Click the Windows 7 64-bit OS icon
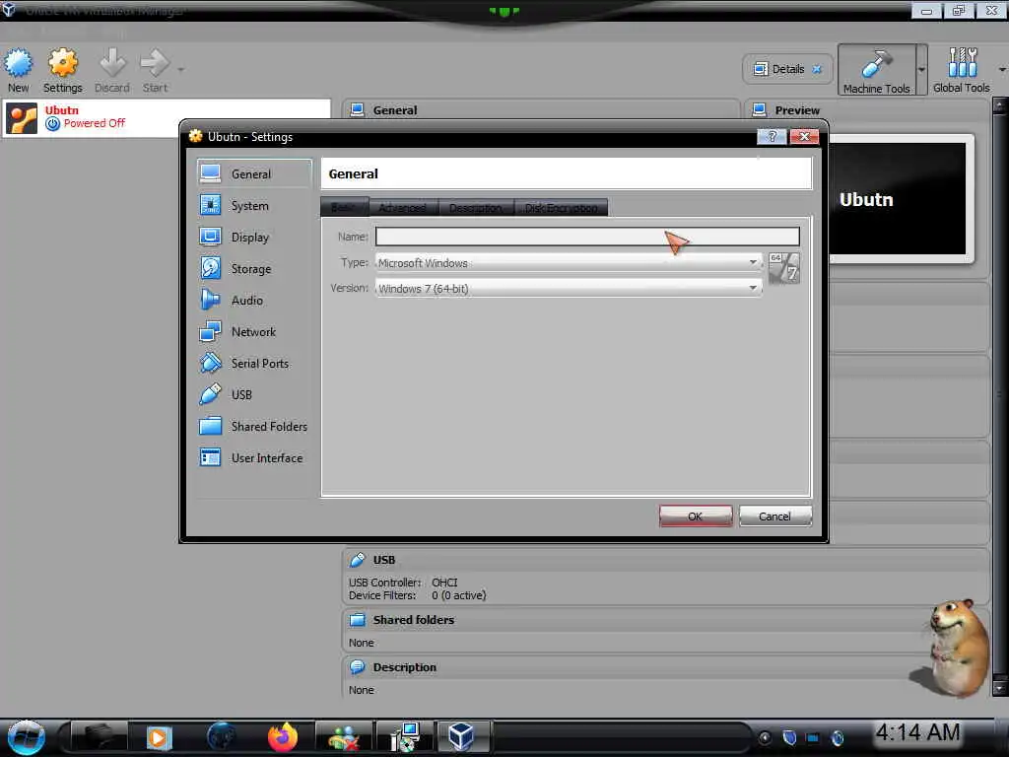 tap(783, 268)
